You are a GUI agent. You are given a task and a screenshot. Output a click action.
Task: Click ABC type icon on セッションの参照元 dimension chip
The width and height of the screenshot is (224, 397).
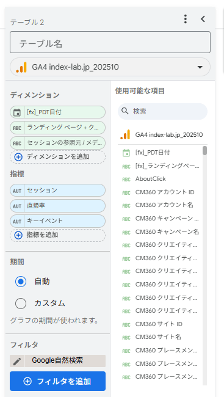(x=17, y=144)
